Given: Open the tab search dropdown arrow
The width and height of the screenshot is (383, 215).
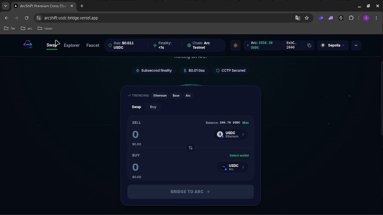Looking at the screenshot, I should point(5,6).
